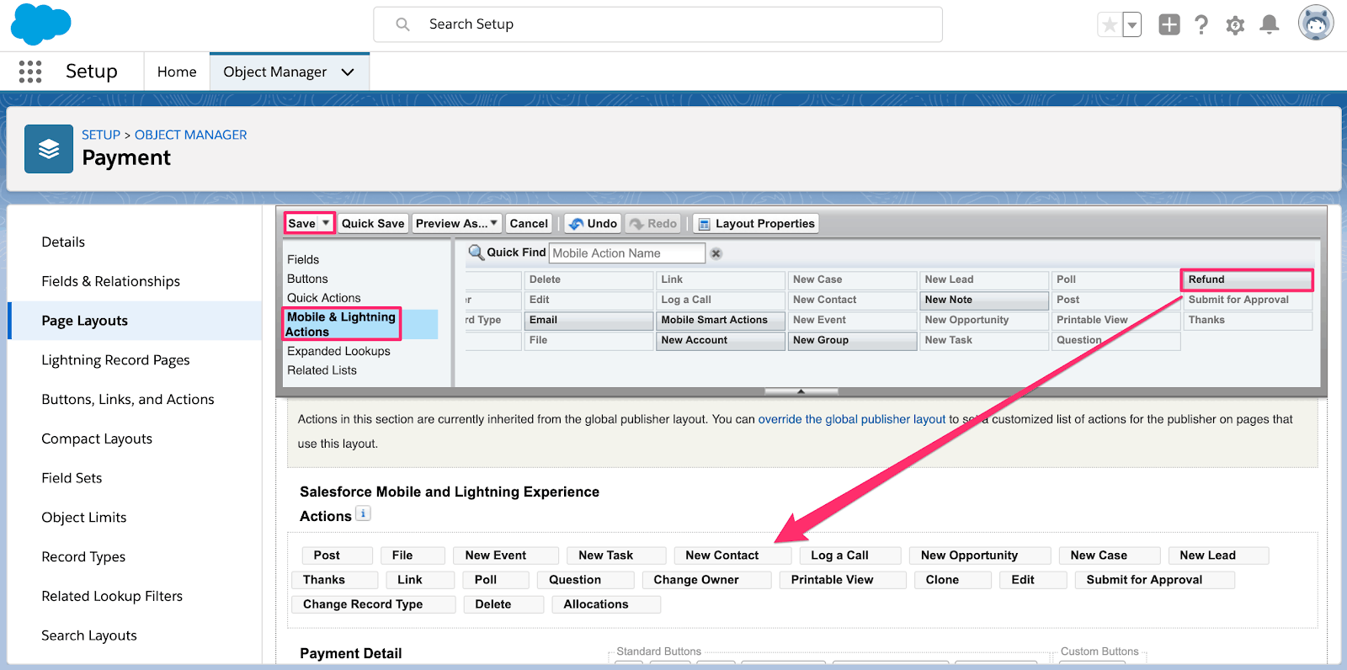This screenshot has height=670, width=1347.
Task: Click the OBJECT MANAGER breadcrumb link
Action: tap(191, 135)
